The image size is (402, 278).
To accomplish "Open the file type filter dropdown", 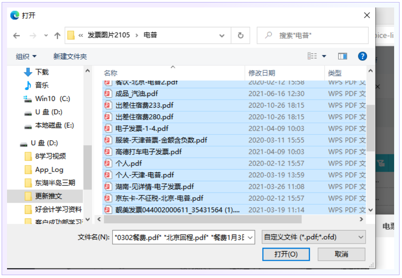I will [x=314, y=237].
